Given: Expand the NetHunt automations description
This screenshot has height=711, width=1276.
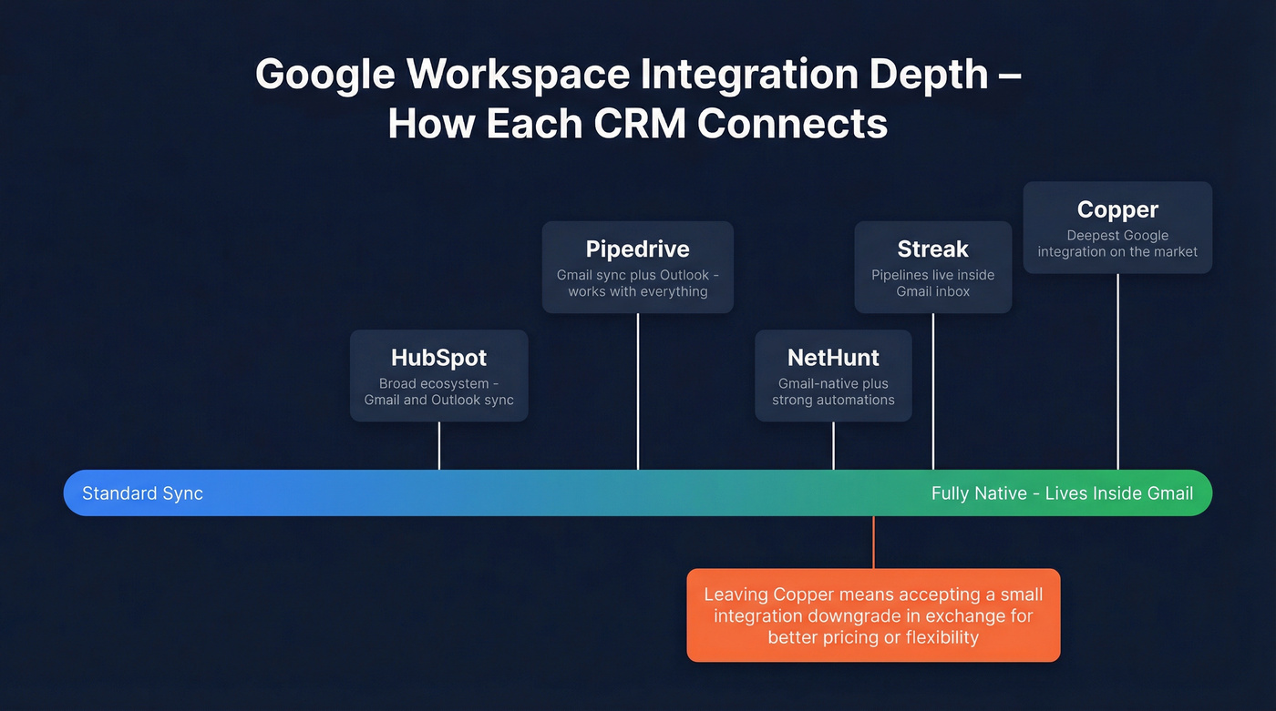Looking at the screenshot, I should tap(832, 391).
